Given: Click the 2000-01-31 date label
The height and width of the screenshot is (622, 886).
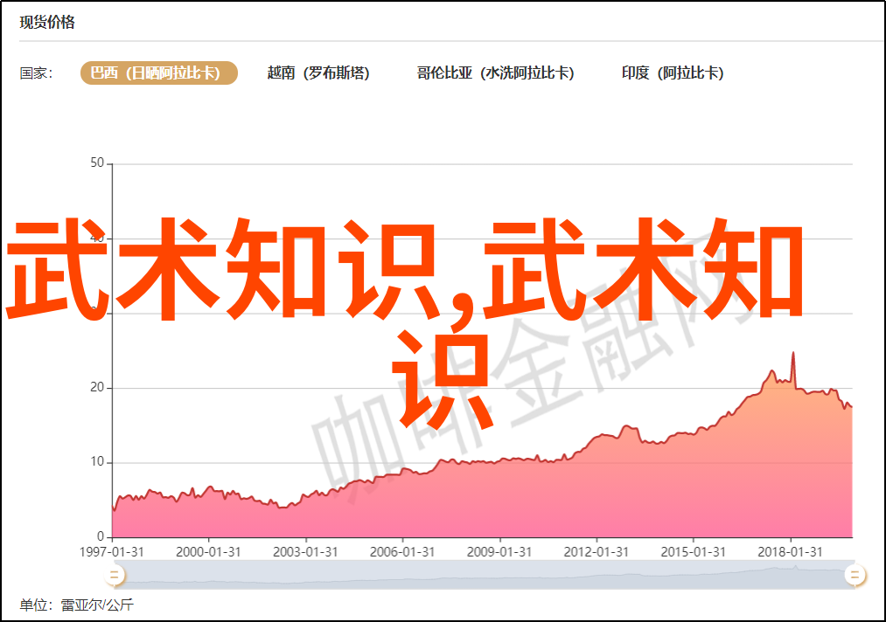Looking at the screenshot, I should click(x=208, y=552).
